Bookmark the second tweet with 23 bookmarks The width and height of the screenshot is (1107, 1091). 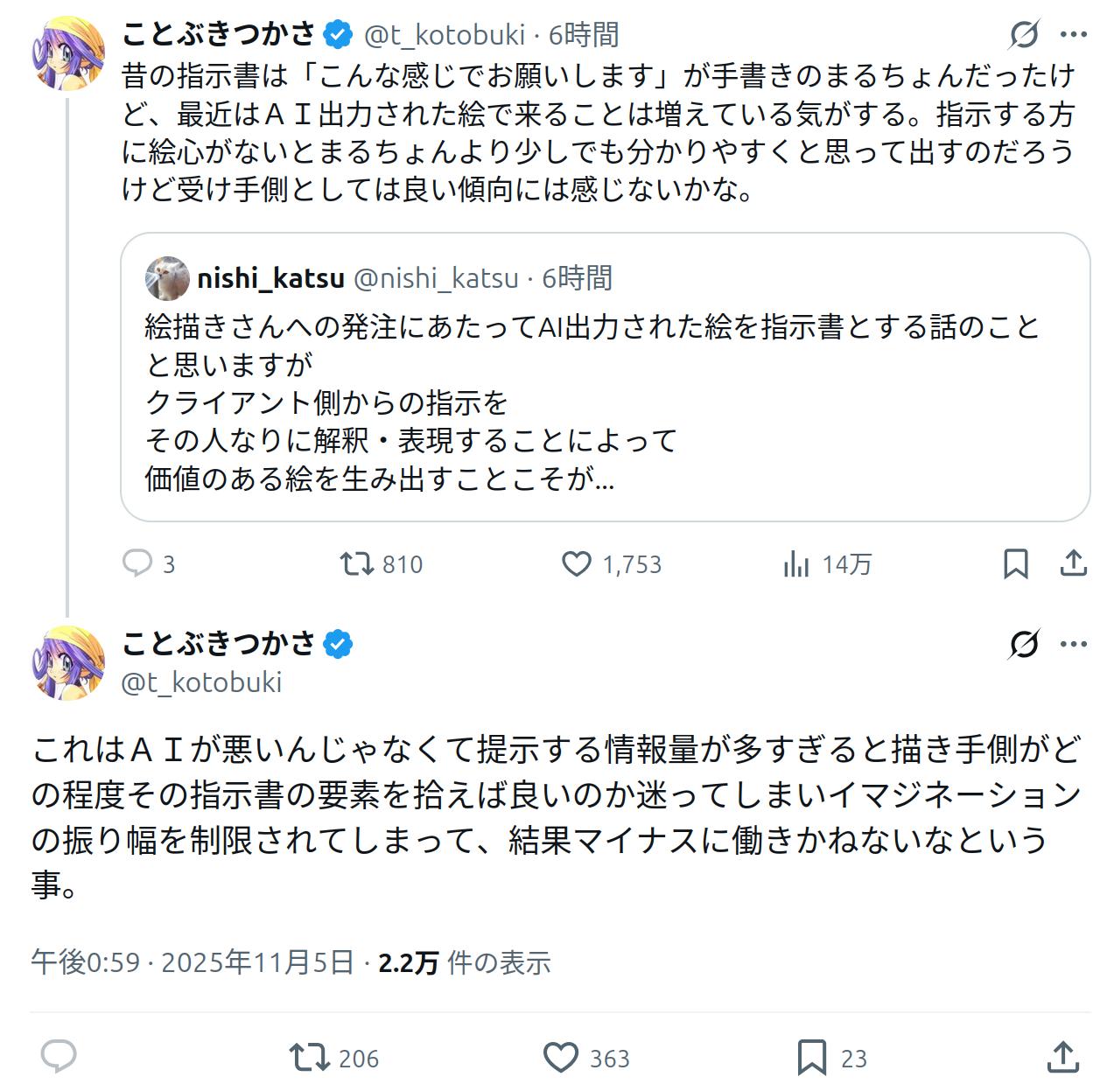click(812, 1057)
